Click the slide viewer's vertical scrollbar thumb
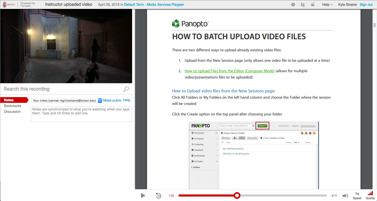377x201 pixels. [375, 25]
